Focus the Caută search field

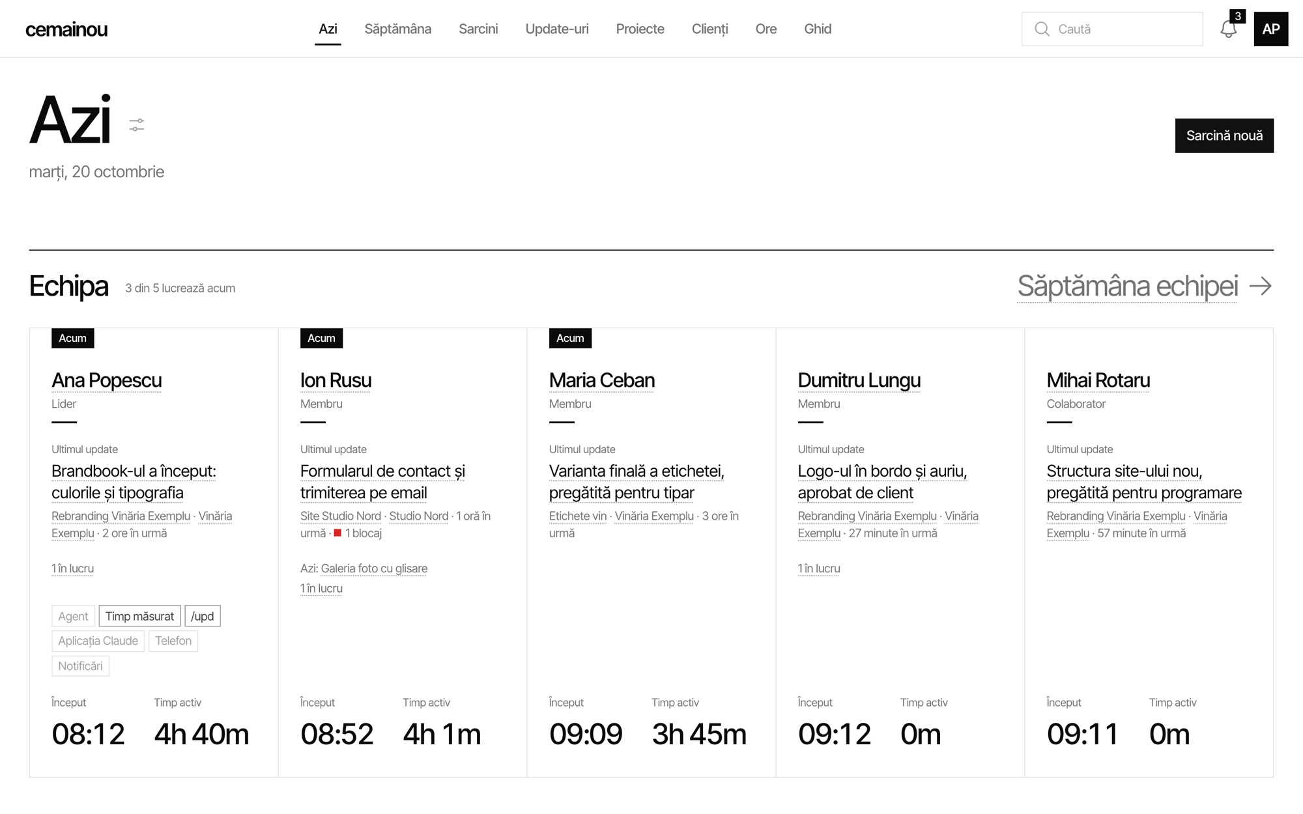pyautogui.click(x=1112, y=29)
